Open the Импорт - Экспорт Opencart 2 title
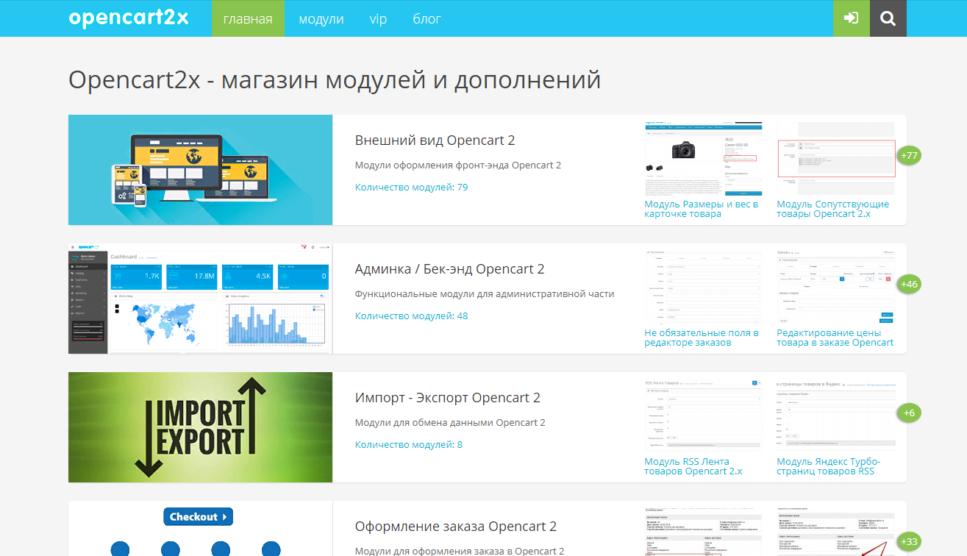 [448, 398]
